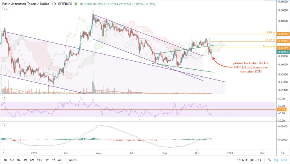This screenshot has height=164, width=290.
Task: Click the 2019 label on time axis
Action: (34, 153)
